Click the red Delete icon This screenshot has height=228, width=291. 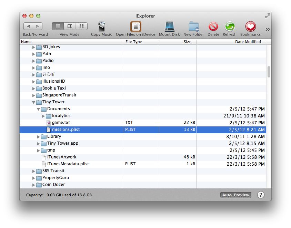pyautogui.click(x=213, y=27)
